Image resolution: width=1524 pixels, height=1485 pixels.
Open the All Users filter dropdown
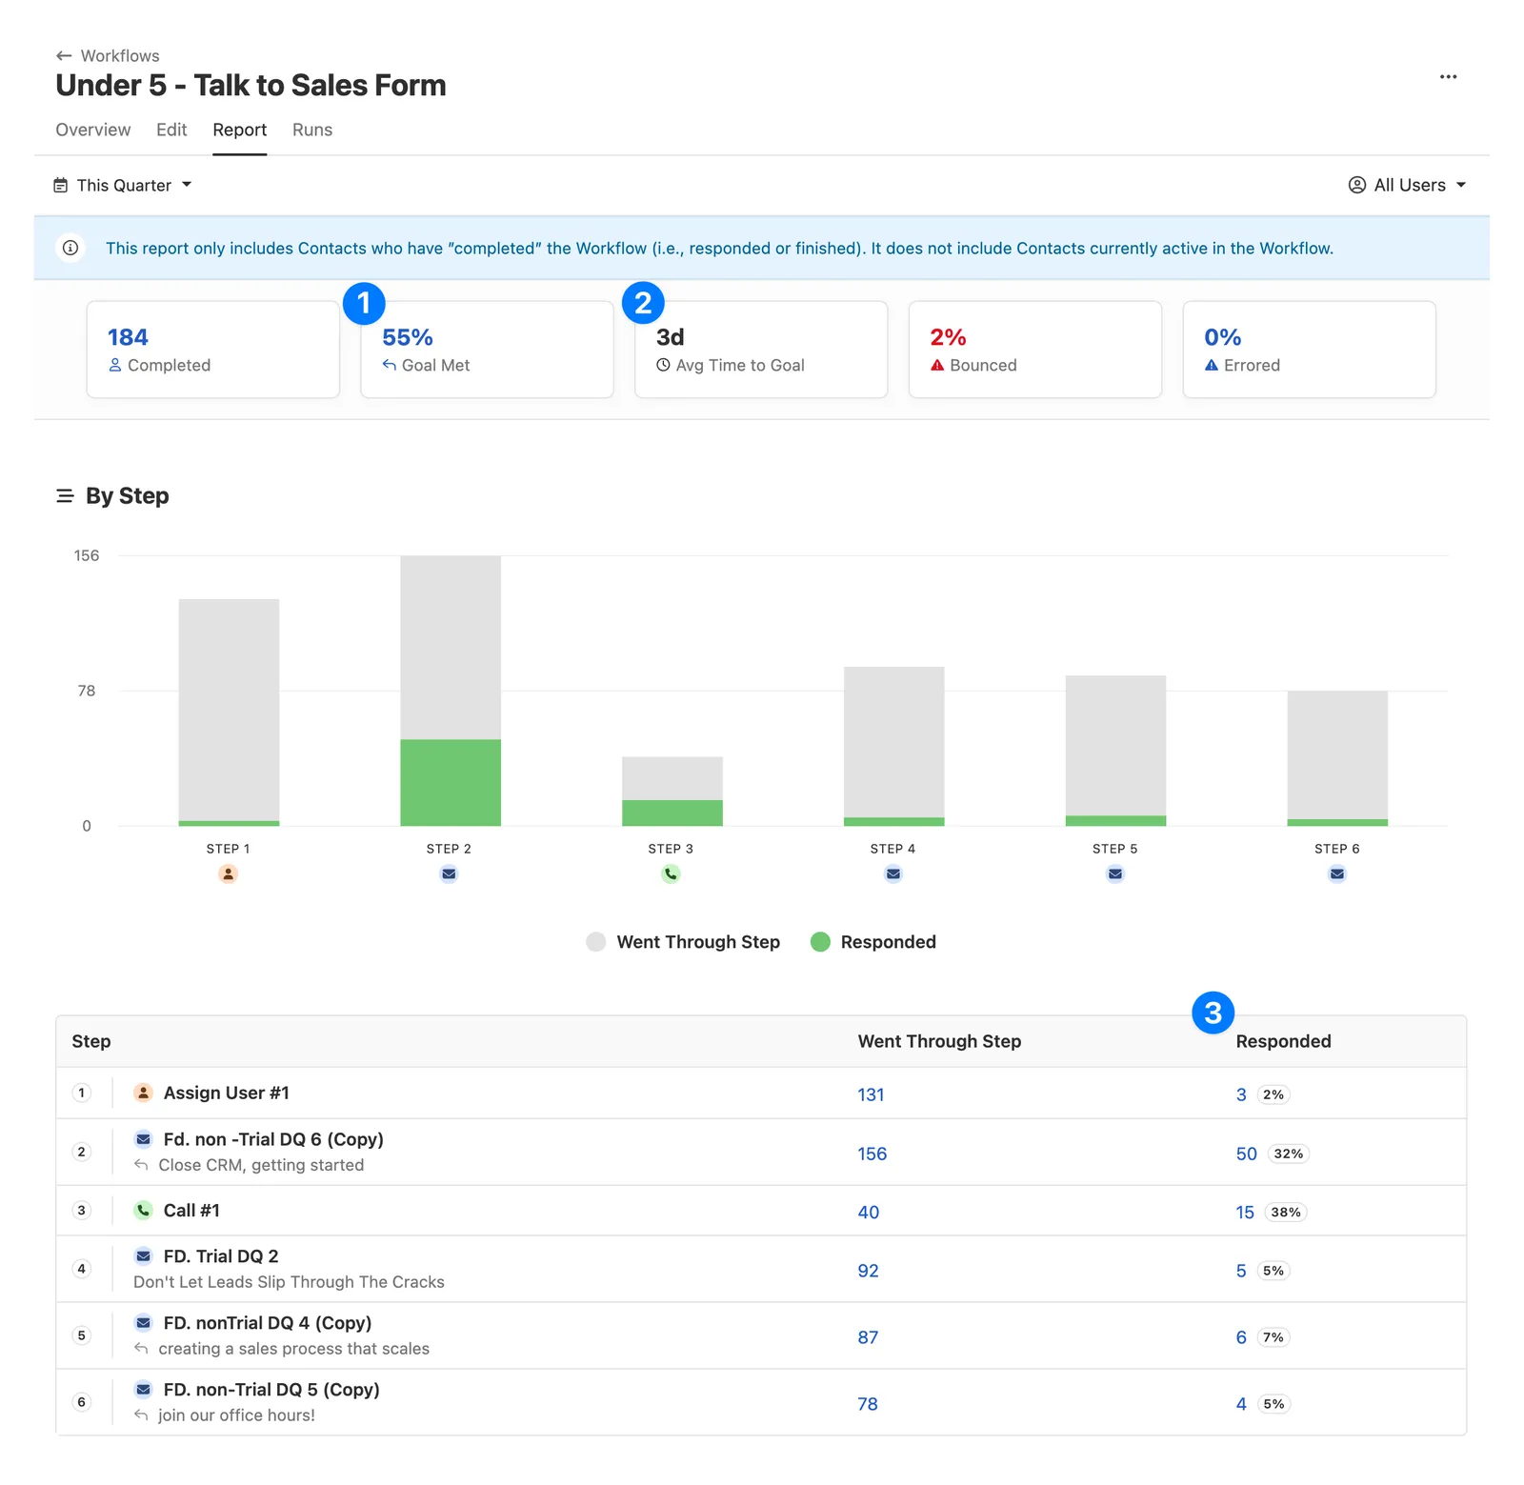(x=1408, y=186)
